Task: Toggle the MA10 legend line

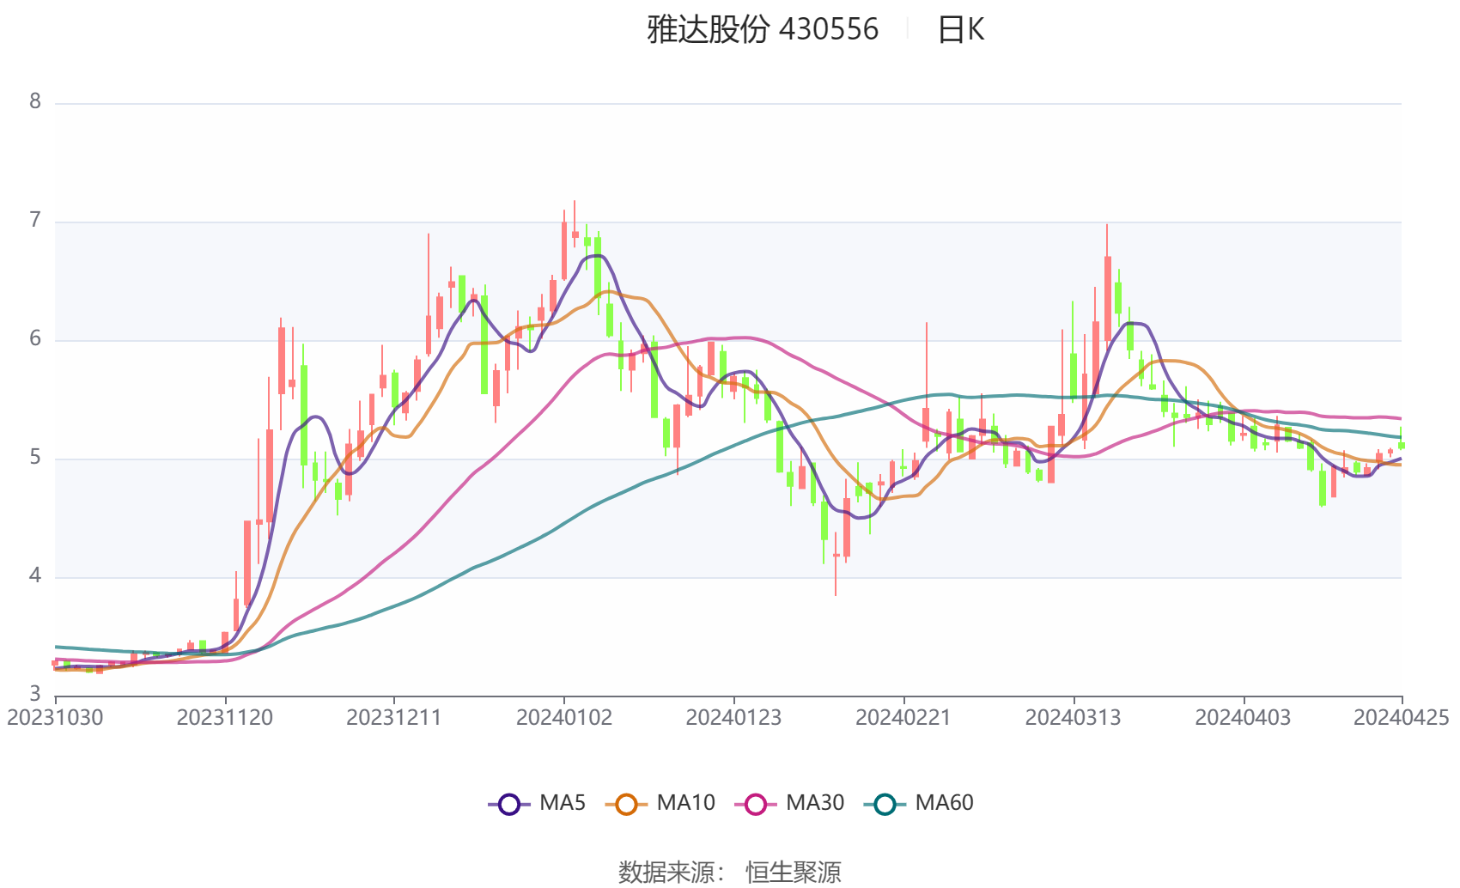Action: click(660, 804)
